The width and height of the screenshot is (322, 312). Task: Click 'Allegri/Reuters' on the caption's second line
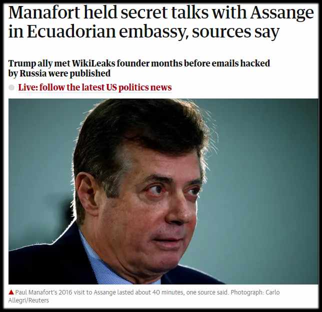tap(28, 300)
